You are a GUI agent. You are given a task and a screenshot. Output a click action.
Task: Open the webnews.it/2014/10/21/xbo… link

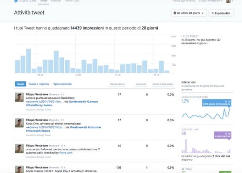45,127
